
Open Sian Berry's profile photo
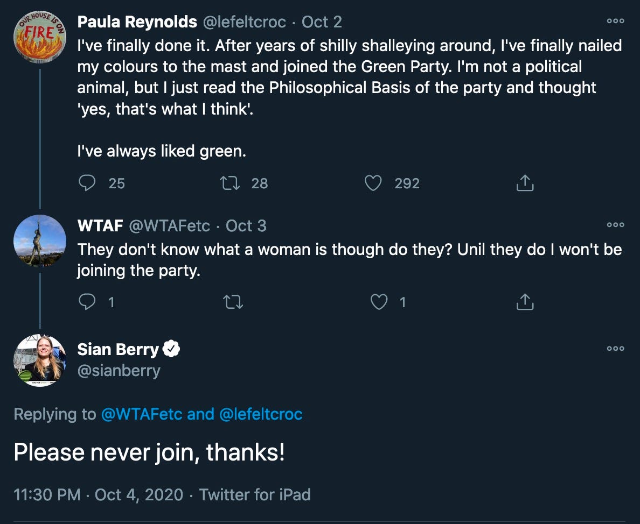tap(39, 360)
